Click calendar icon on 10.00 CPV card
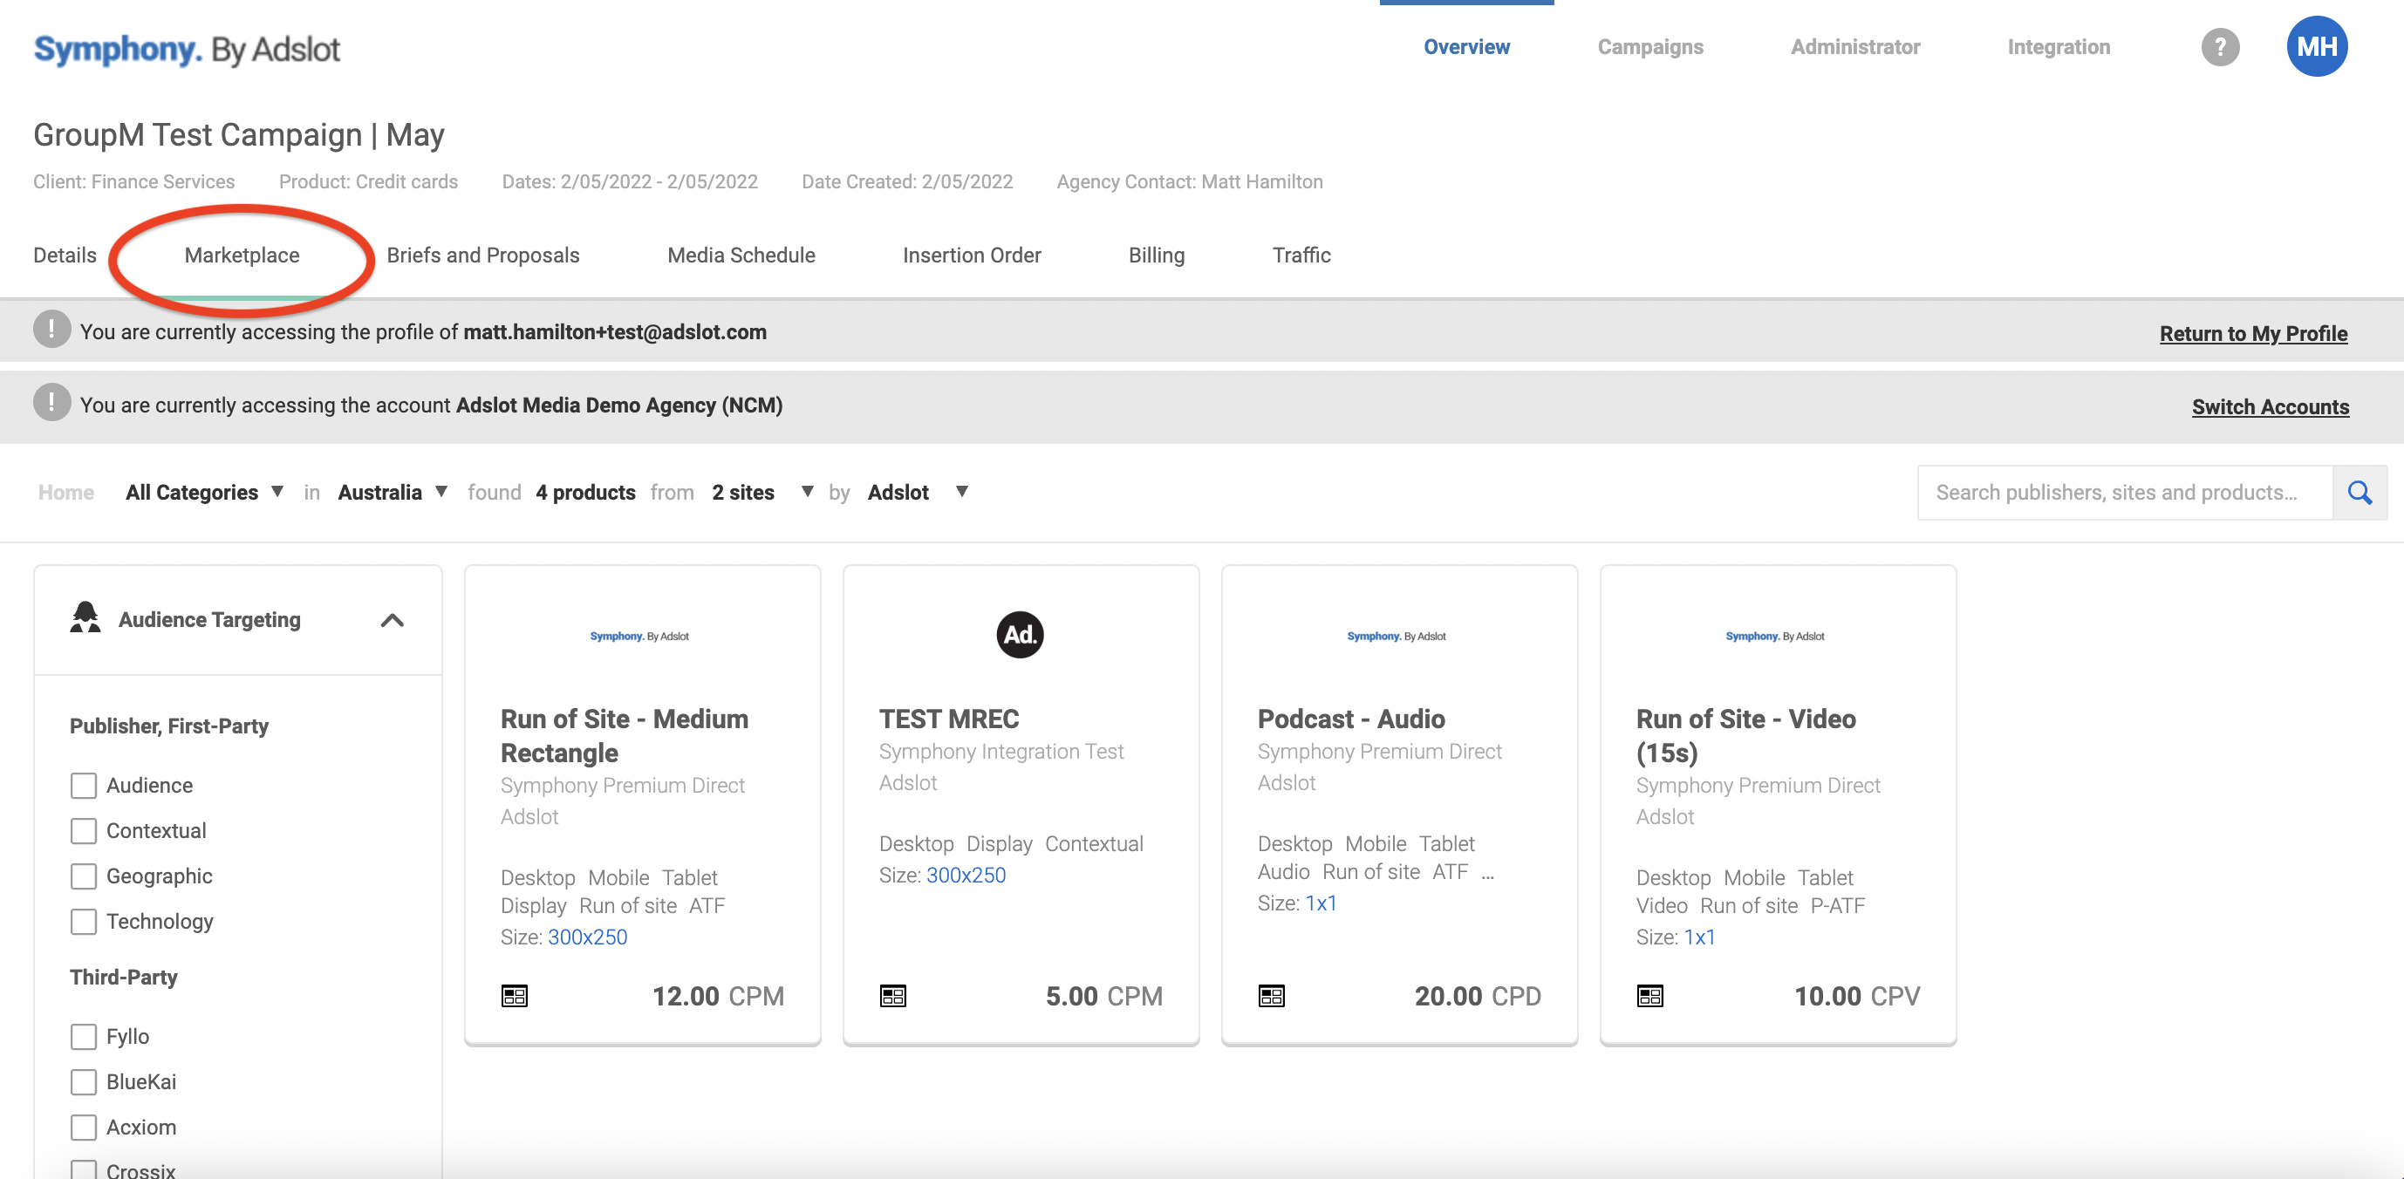 pos(1650,996)
